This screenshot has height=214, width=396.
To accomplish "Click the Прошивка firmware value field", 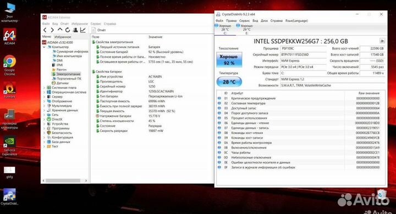I will pyautogui.click(x=303, y=48).
